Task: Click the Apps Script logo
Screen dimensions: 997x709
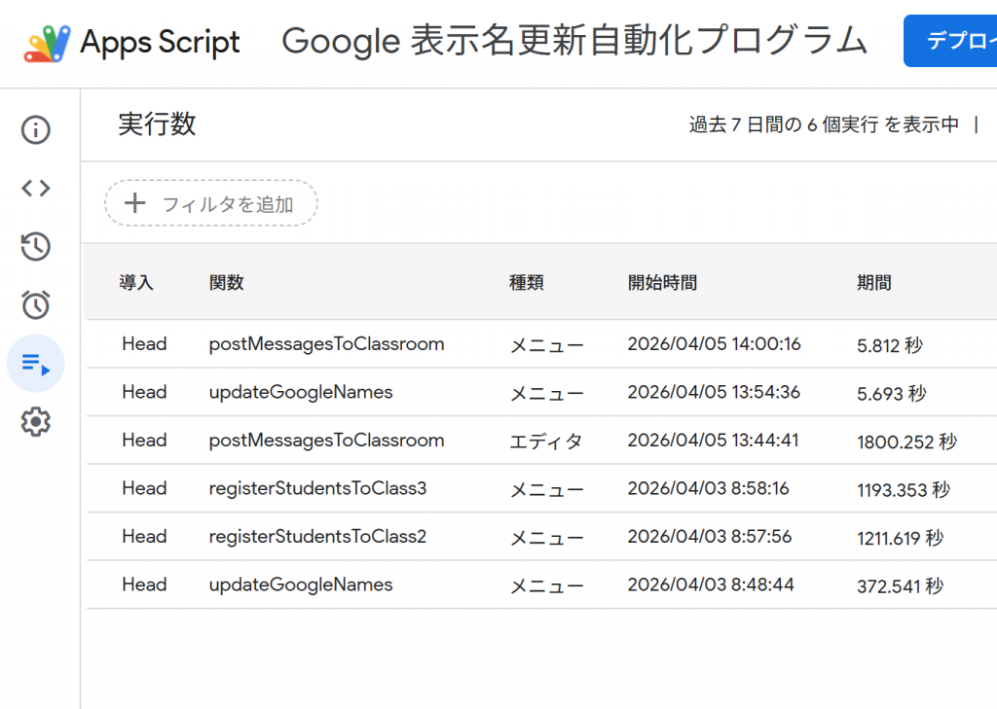Action: [47, 42]
